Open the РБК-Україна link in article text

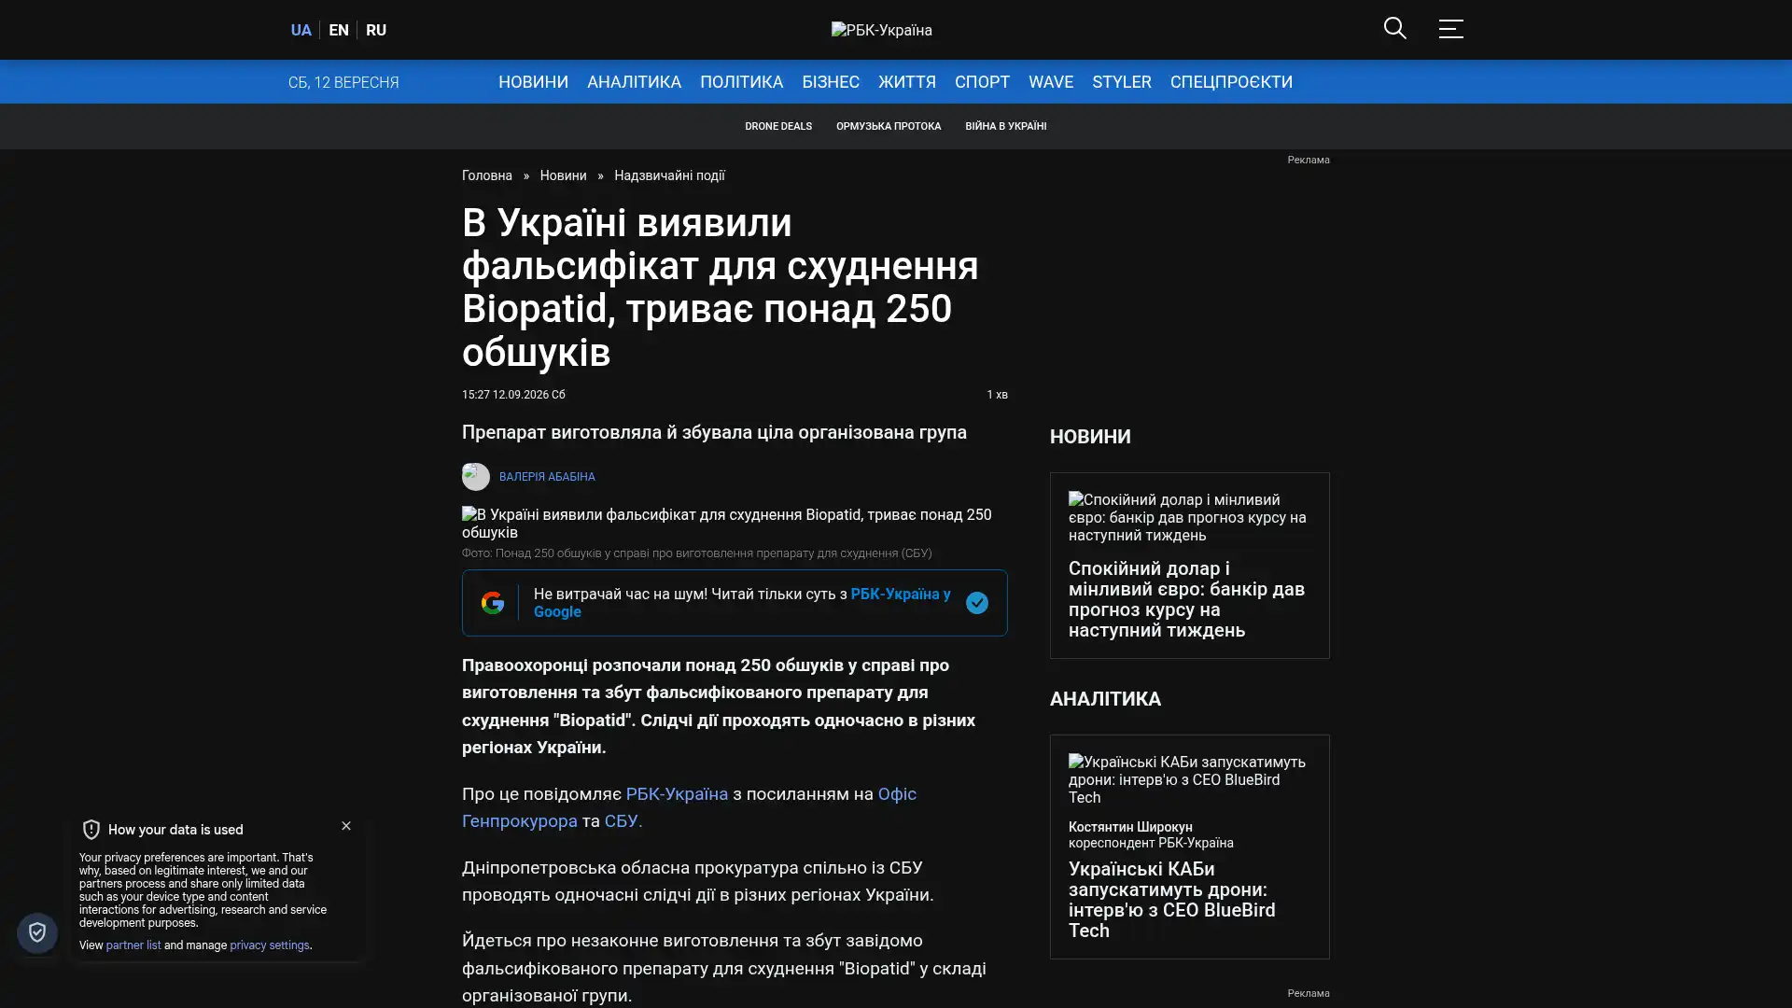coord(677,794)
